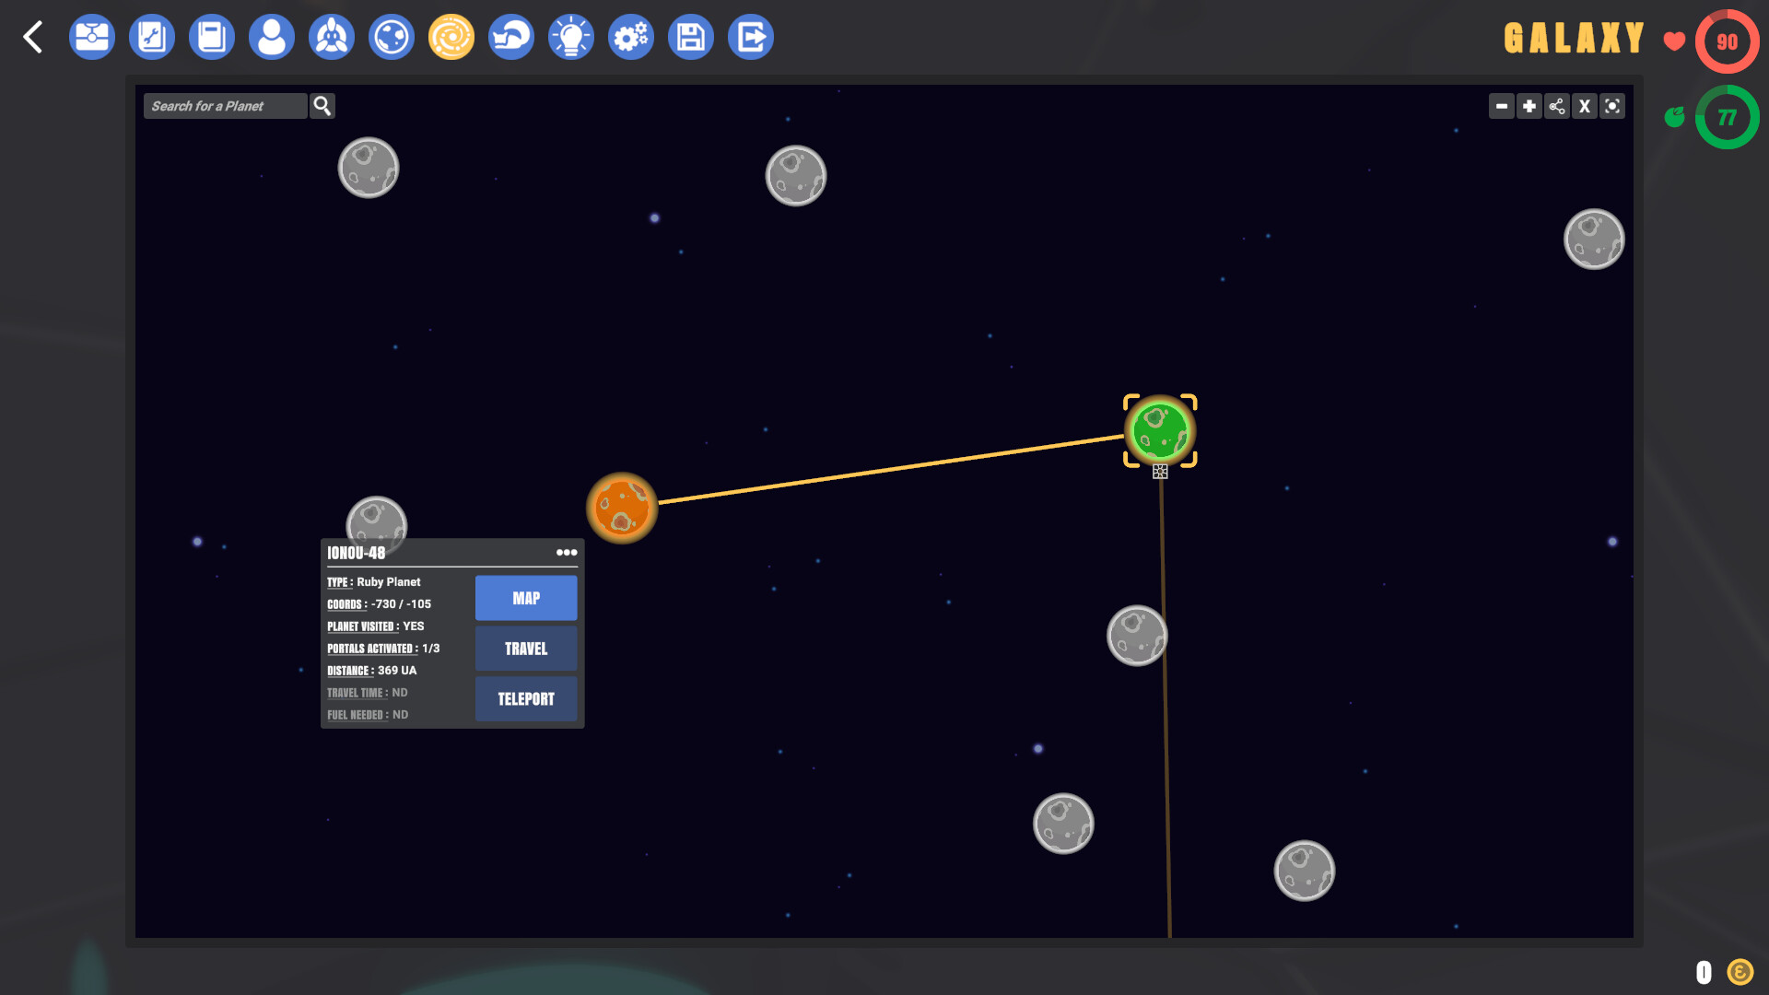Open the journal book icon

212,37
